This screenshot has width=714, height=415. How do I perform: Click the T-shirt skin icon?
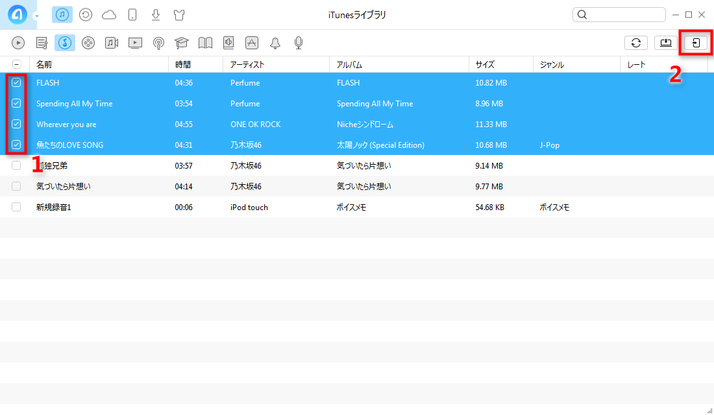(179, 15)
